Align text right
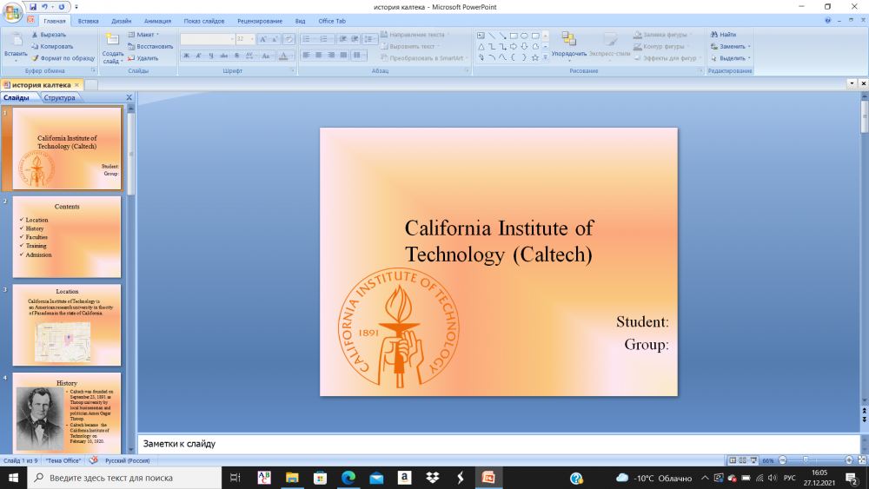Image resolution: width=869 pixels, height=489 pixels. coord(331,55)
